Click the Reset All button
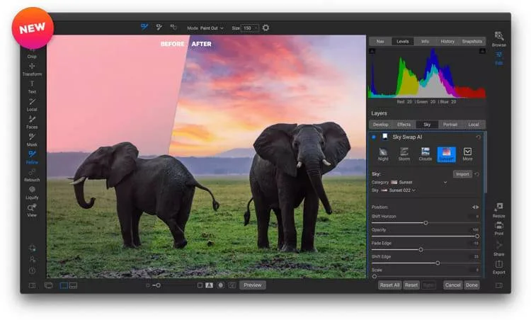Screen dimensions: 531x320 pos(389,285)
